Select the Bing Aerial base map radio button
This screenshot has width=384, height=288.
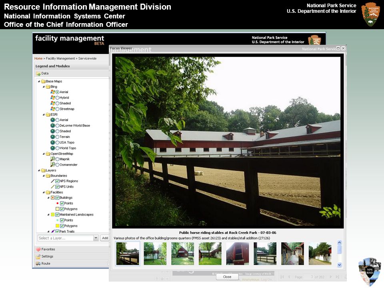57,92
